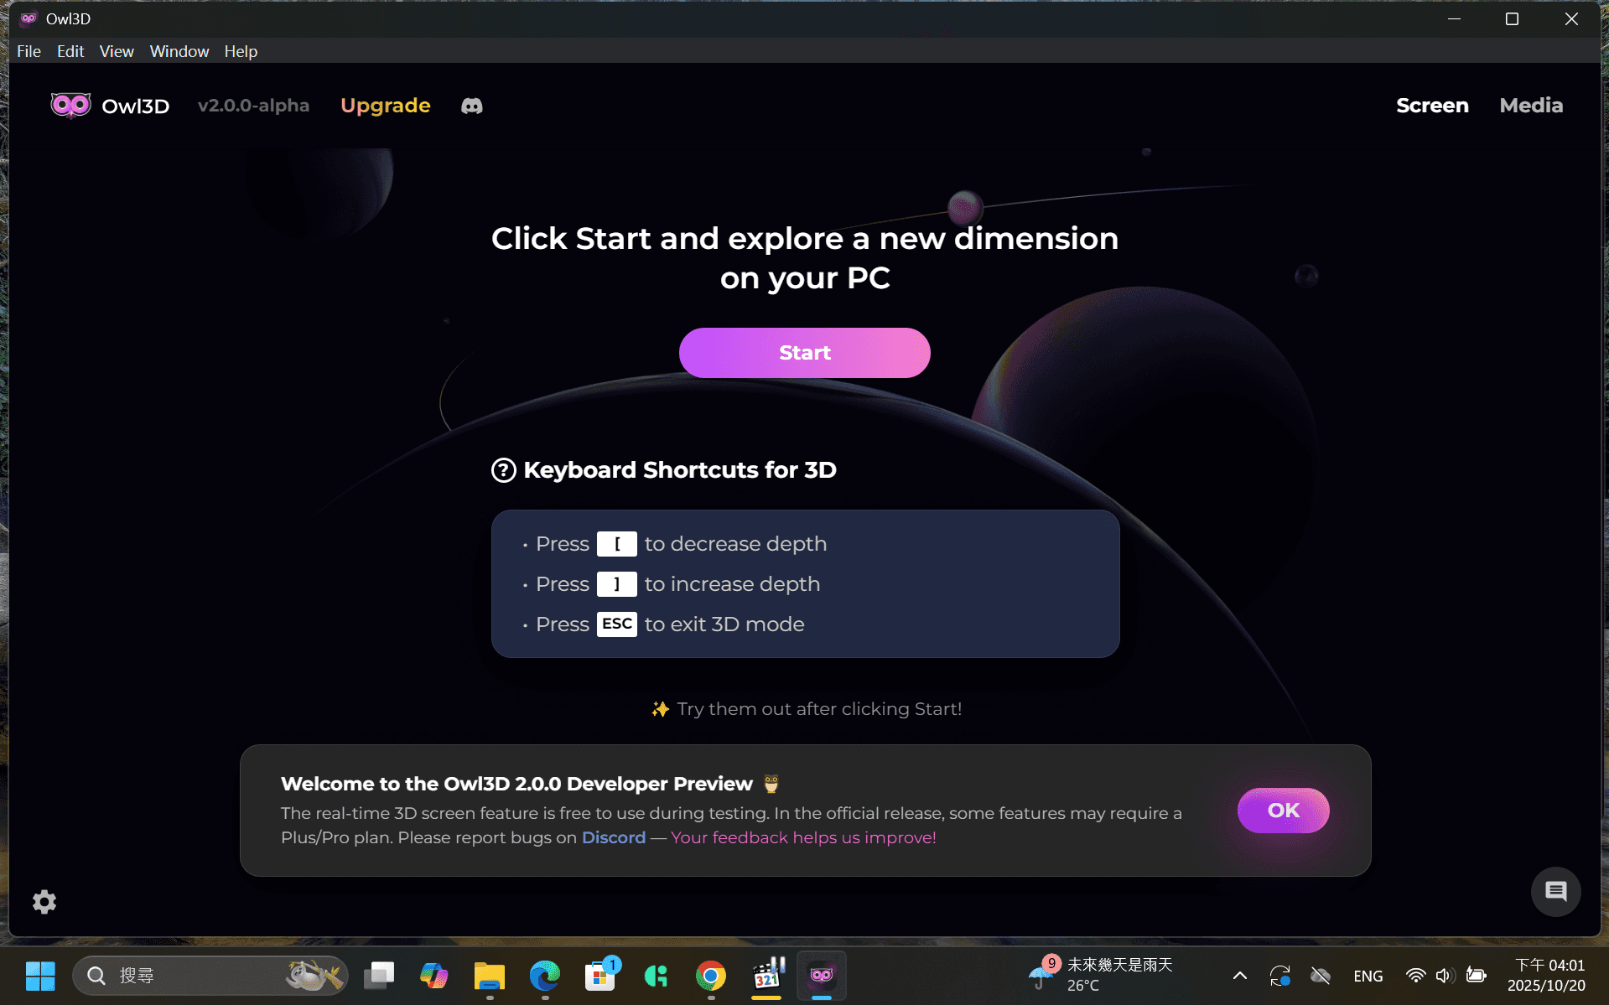Click the '[' key badge

[617, 544]
